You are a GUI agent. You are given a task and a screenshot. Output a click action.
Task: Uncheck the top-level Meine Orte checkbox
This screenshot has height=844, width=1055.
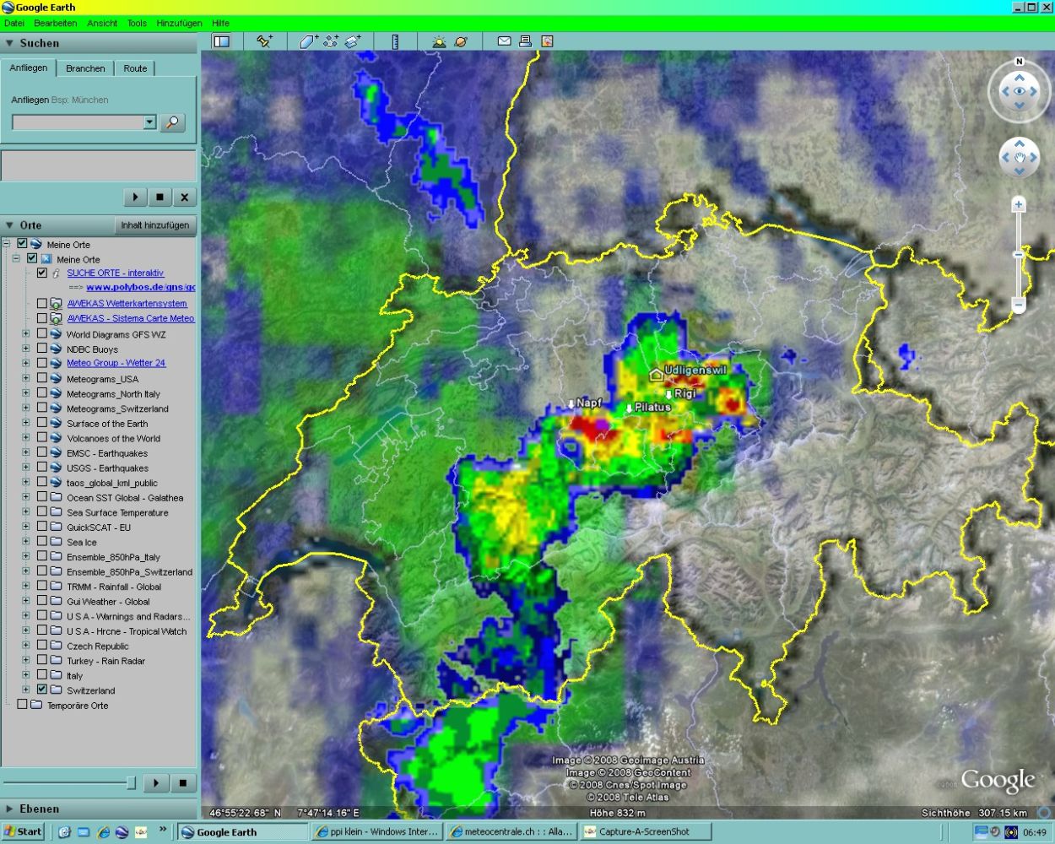(22, 244)
